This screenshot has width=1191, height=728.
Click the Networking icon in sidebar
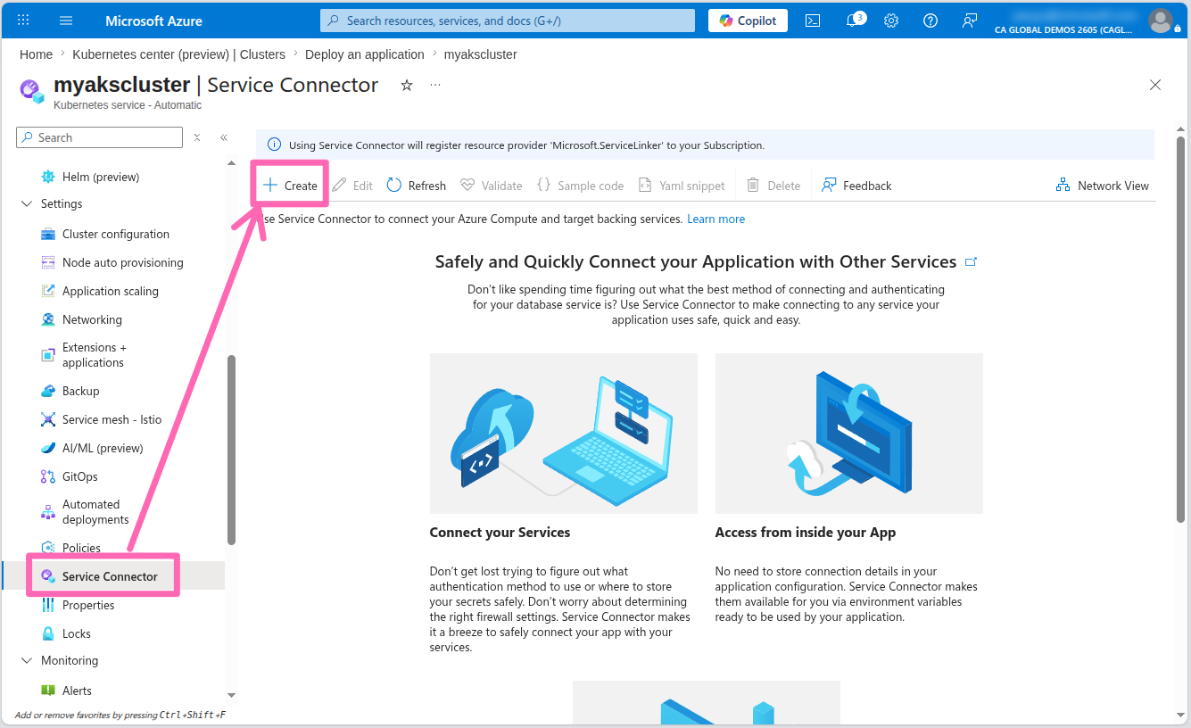pyautogui.click(x=48, y=319)
